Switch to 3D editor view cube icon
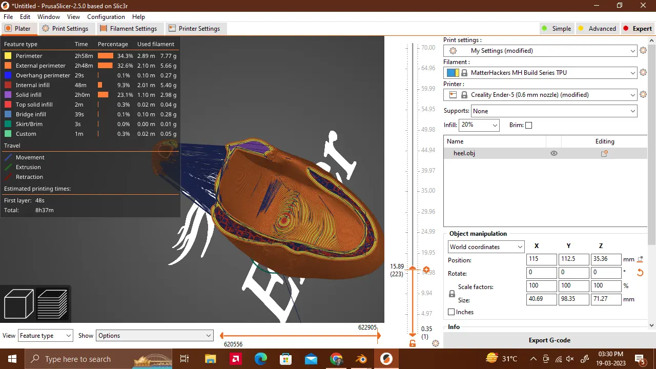This screenshot has width=656, height=369. (18, 304)
